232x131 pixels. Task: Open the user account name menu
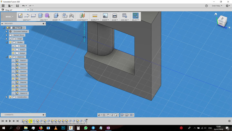217,5
